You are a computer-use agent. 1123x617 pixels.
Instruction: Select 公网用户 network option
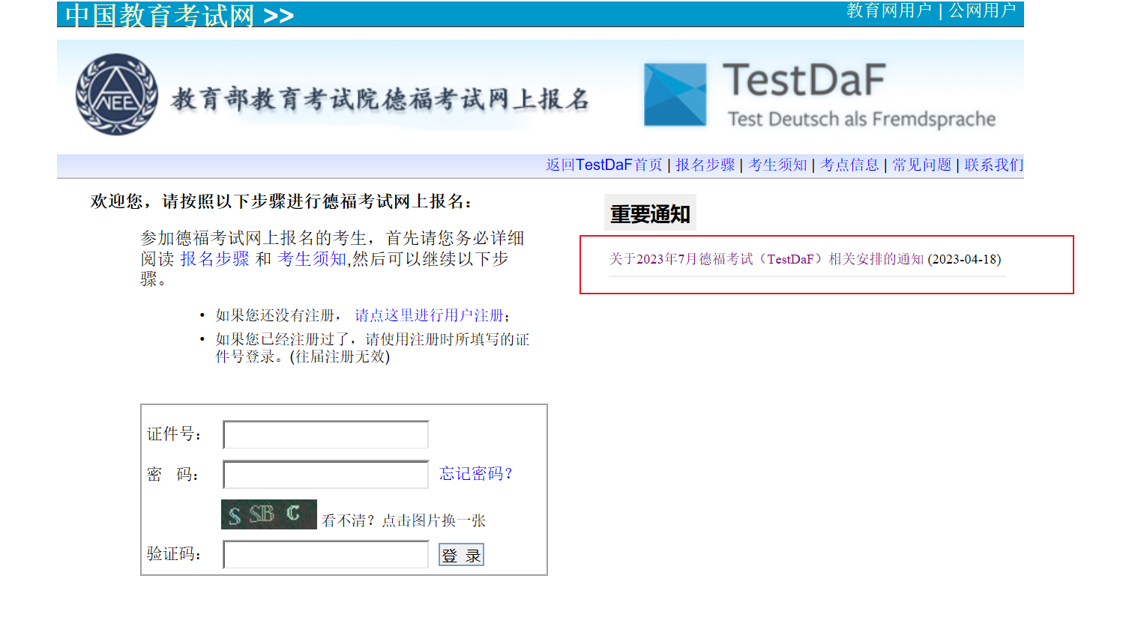click(x=982, y=10)
